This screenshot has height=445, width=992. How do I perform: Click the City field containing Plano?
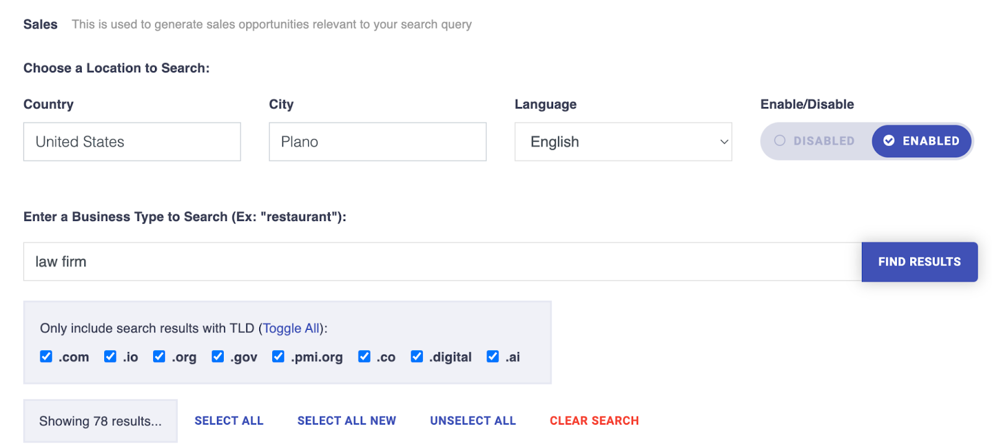(x=377, y=142)
